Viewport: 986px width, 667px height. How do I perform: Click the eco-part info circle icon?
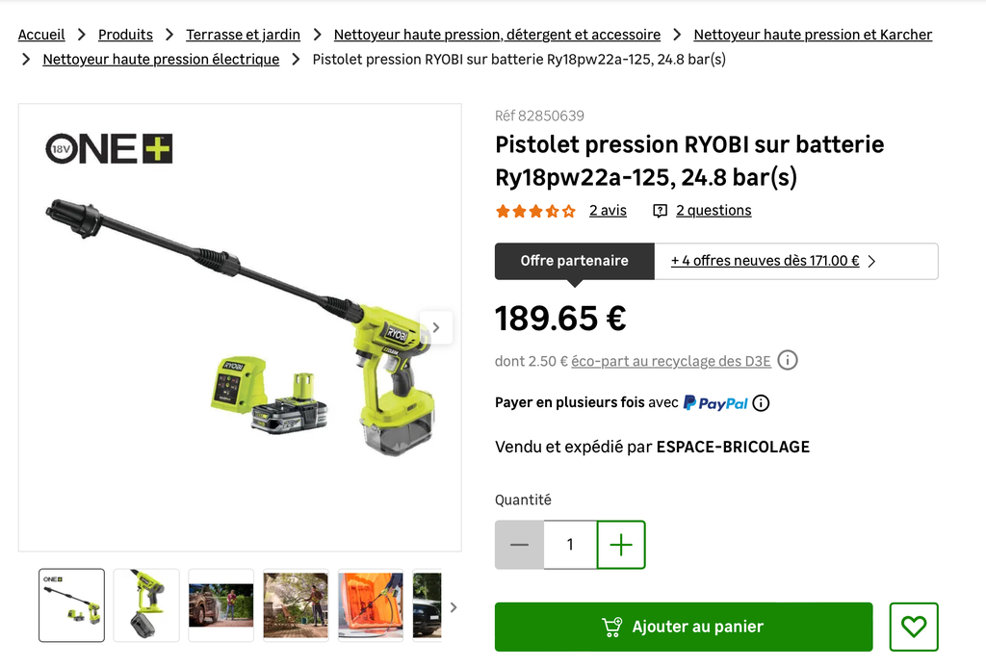tap(788, 360)
